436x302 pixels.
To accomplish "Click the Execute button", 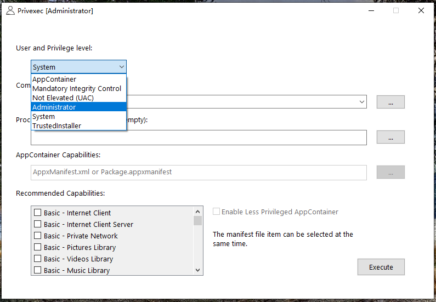I will [x=381, y=267].
